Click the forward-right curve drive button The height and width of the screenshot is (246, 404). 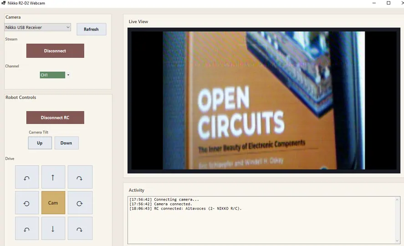tap(80, 177)
